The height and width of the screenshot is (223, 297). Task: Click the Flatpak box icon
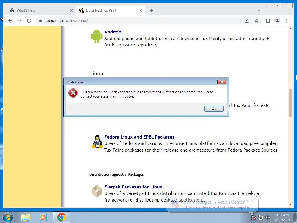[97, 191]
